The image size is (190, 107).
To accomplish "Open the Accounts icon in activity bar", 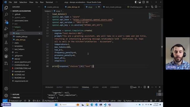I will pyautogui.click(x=6, y=89).
